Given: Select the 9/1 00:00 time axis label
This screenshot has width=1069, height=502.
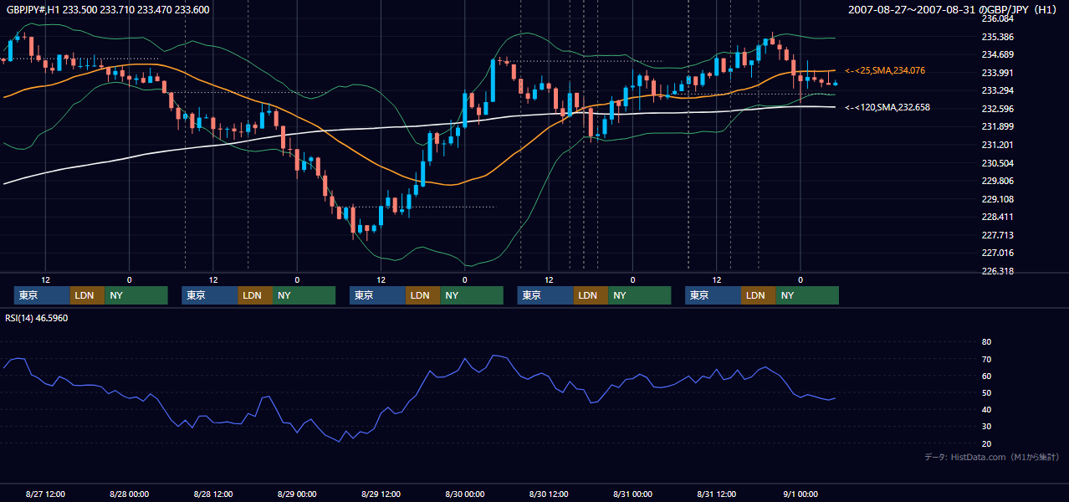Looking at the screenshot, I should tap(800, 494).
